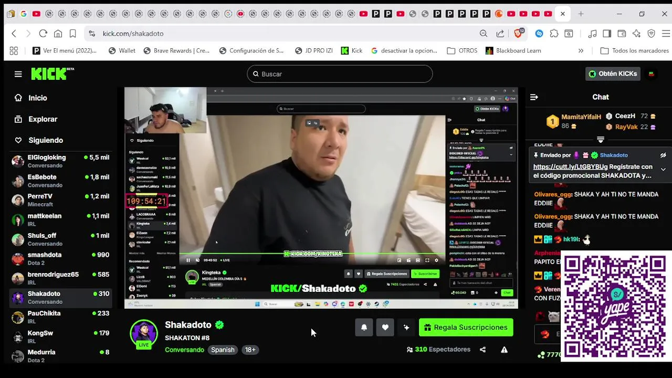672x378 pixels.
Task: Open ElGlogloking channel in sidebar
Action: 61,161
